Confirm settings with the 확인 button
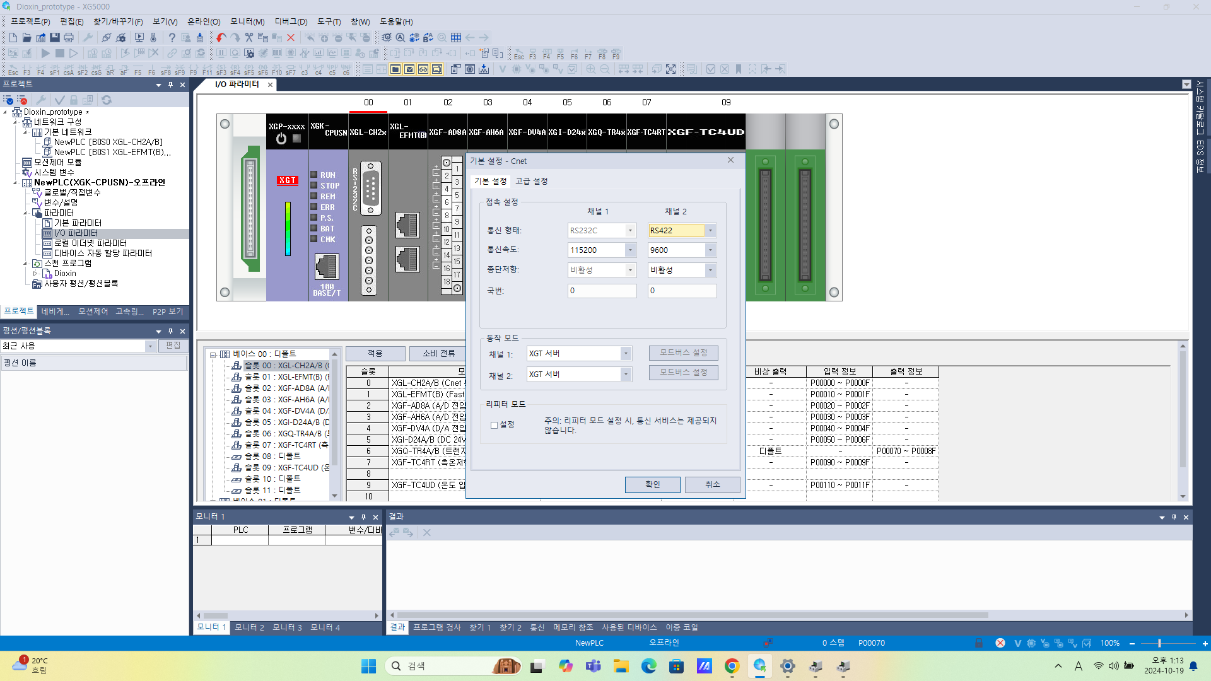The image size is (1211, 681). coord(653,484)
